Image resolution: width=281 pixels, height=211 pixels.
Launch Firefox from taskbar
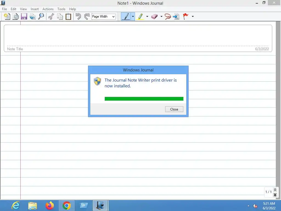pyautogui.click(x=50, y=206)
